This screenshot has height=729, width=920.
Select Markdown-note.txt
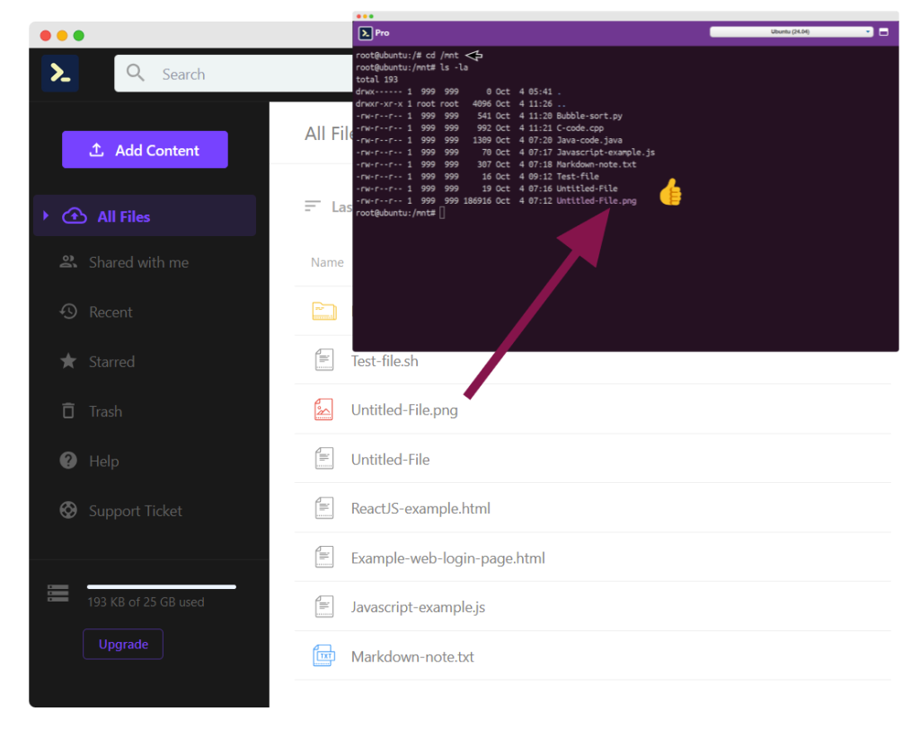(x=593, y=655)
